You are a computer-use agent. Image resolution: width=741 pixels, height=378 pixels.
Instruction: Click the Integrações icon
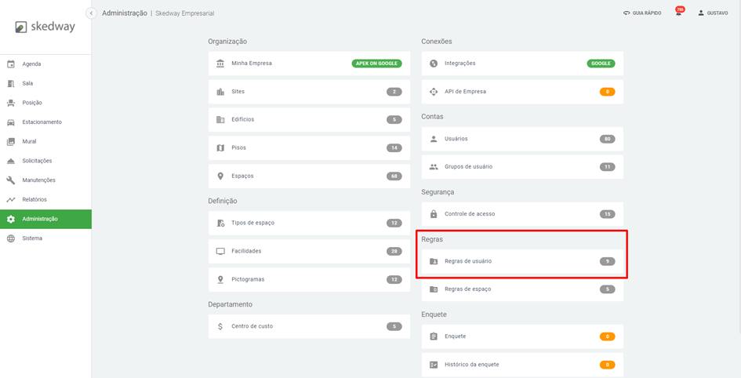tap(434, 64)
